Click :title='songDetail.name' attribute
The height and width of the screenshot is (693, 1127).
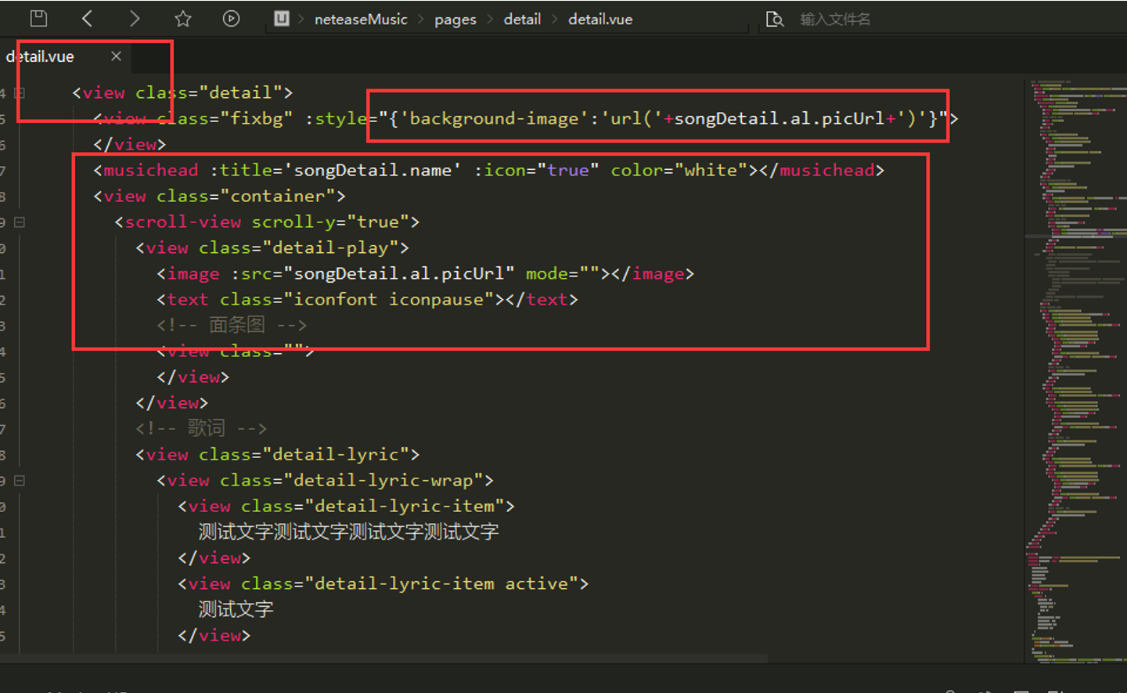[x=335, y=170]
